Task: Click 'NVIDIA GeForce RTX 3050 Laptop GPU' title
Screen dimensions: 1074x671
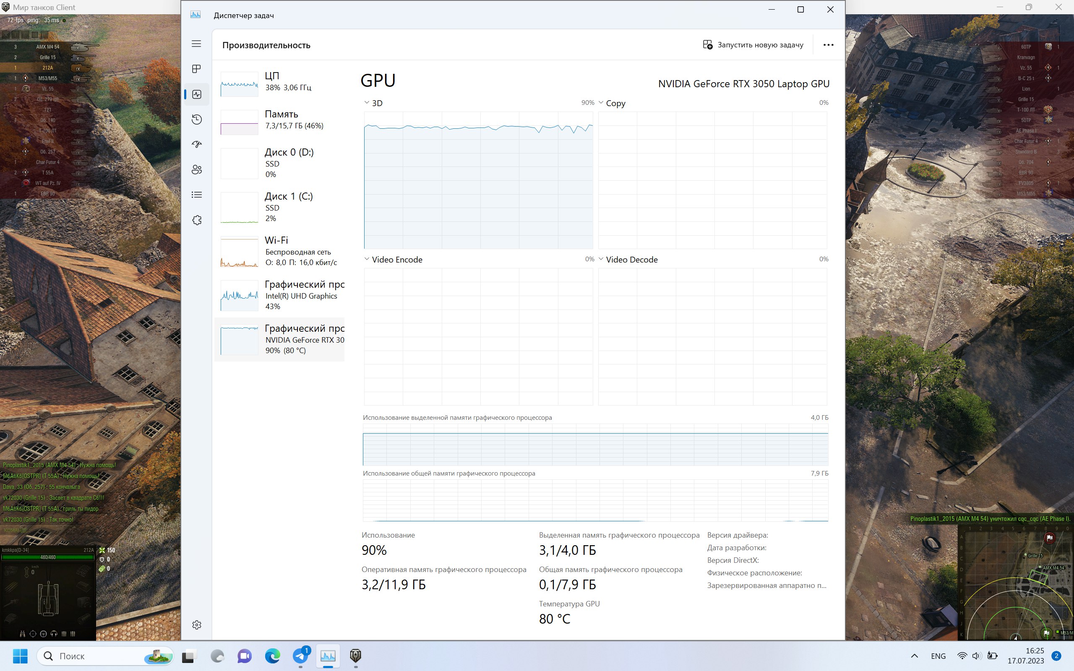Action: point(743,84)
